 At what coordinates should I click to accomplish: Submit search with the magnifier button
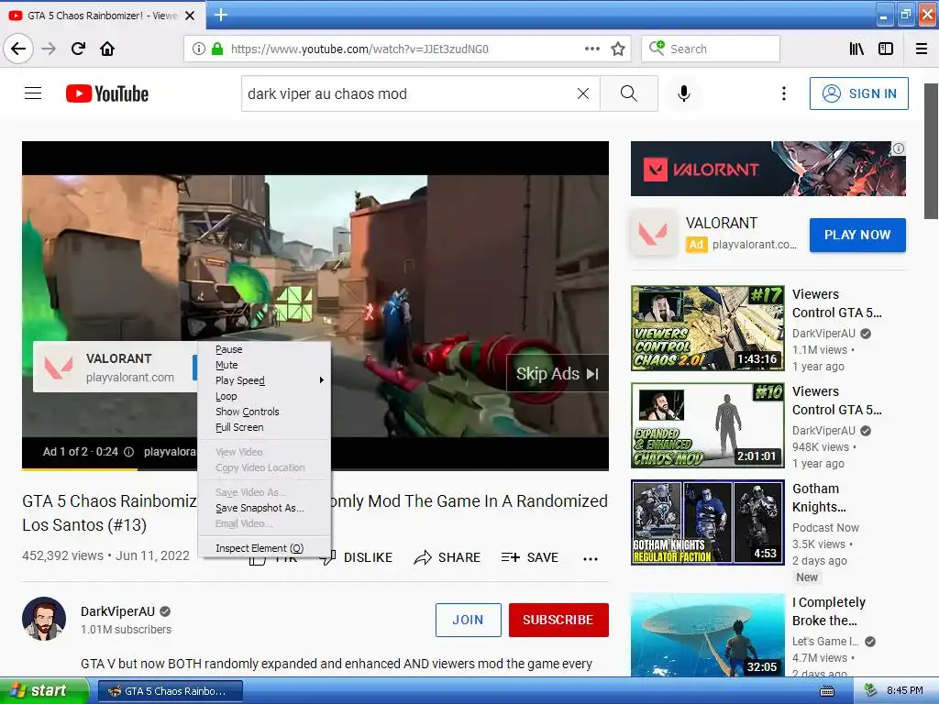point(629,93)
